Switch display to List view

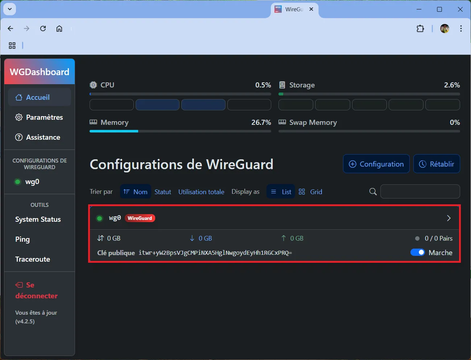click(x=281, y=192)
